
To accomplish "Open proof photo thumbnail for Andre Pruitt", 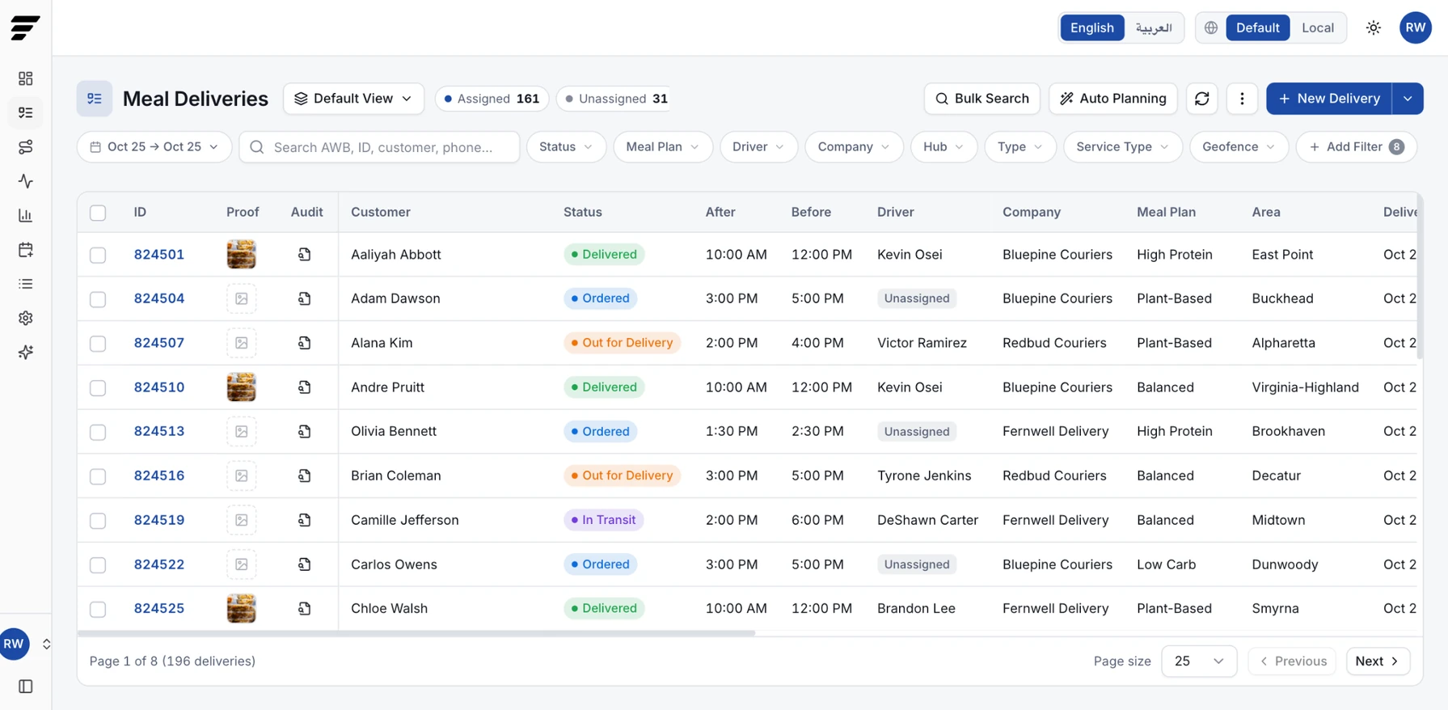I will (x=242, y=387).
